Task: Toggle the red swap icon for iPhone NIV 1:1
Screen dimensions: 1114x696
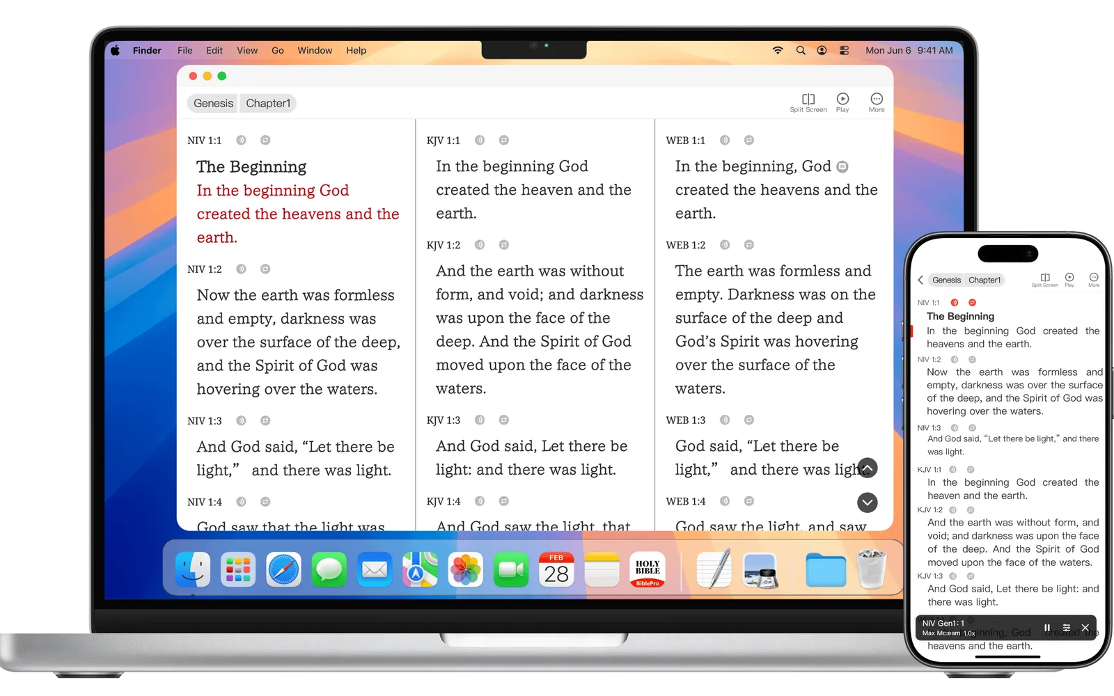Action: [x=972, y=303]
